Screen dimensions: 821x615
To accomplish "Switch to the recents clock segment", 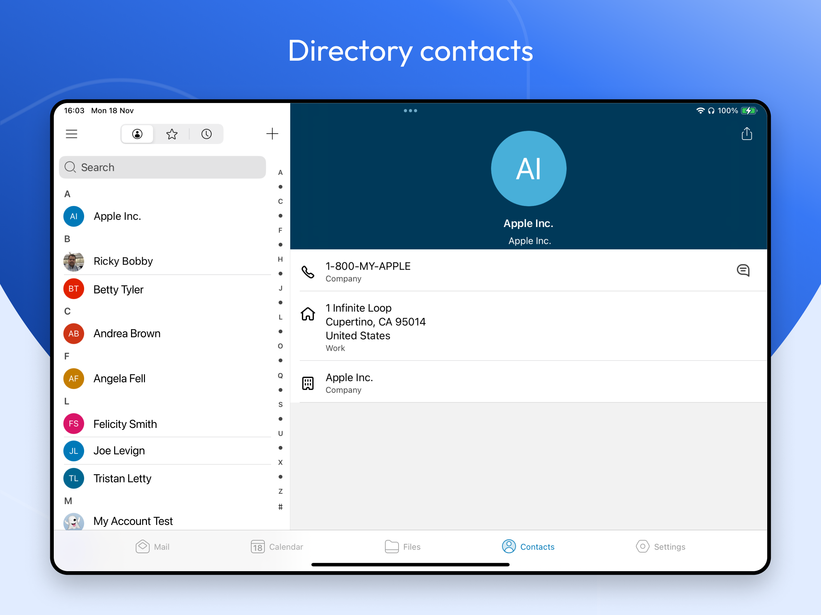I will (206, 134).
